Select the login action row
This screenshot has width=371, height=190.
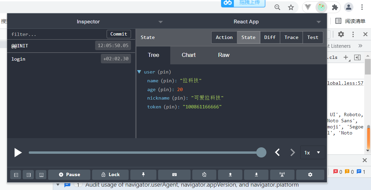(71, 59)
